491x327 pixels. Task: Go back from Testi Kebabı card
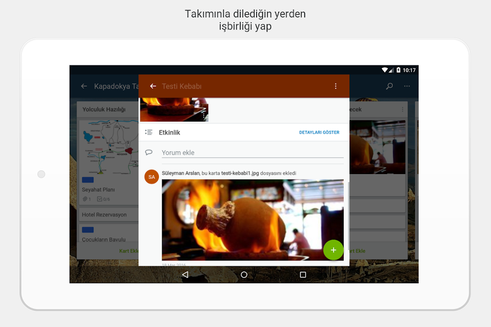153,86
